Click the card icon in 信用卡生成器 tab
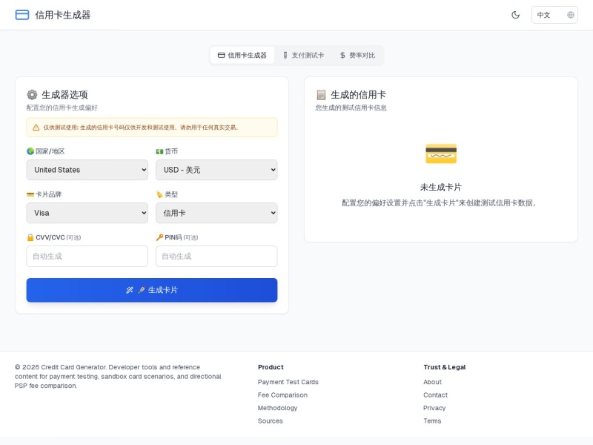This screenshot has width=593, height=445. pos(221,55)
